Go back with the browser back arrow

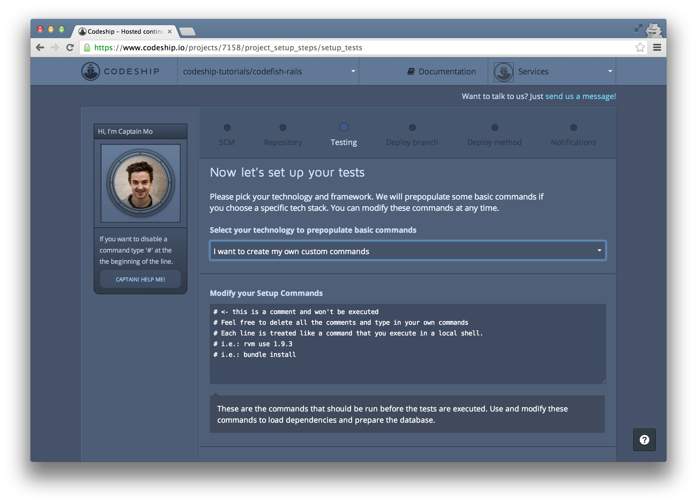[40, 47]
